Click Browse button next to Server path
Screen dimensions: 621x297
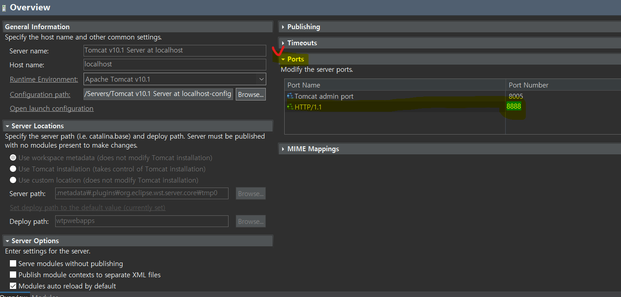coord(251,194)
